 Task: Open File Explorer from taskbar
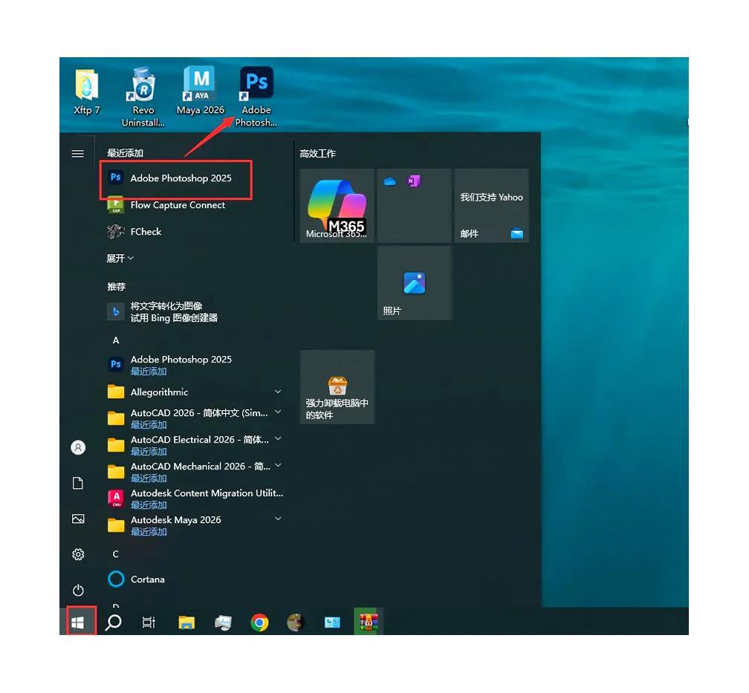[187, 622]
